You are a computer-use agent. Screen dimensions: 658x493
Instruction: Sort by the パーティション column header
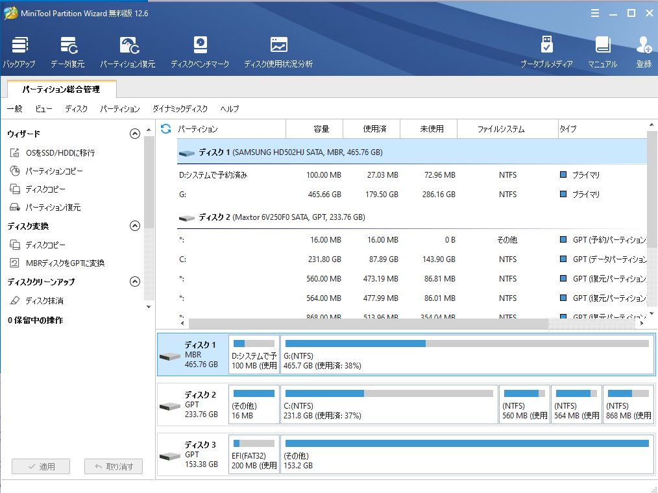pos(231,129)
